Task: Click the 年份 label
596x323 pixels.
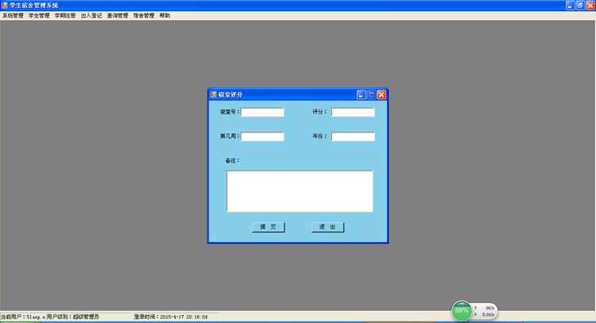Action: tap(319, 137)
